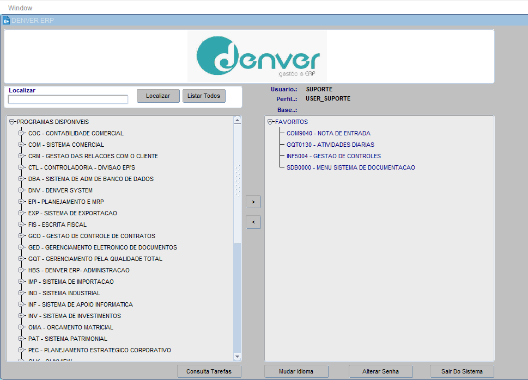
Task: Expand EPI - PLANEJAMENTO E MRP node
Action: click(x=21, y=202)
